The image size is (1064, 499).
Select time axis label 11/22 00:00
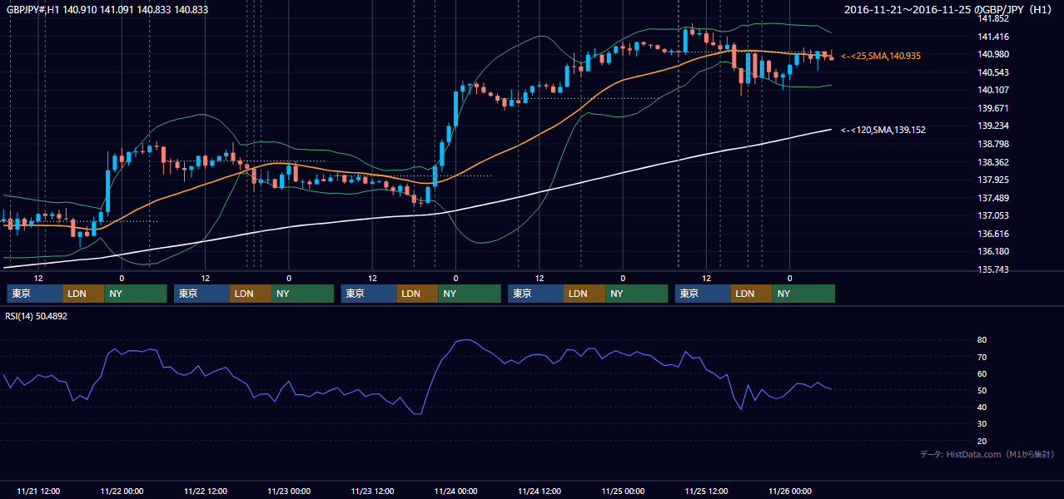tap(122, 492)
